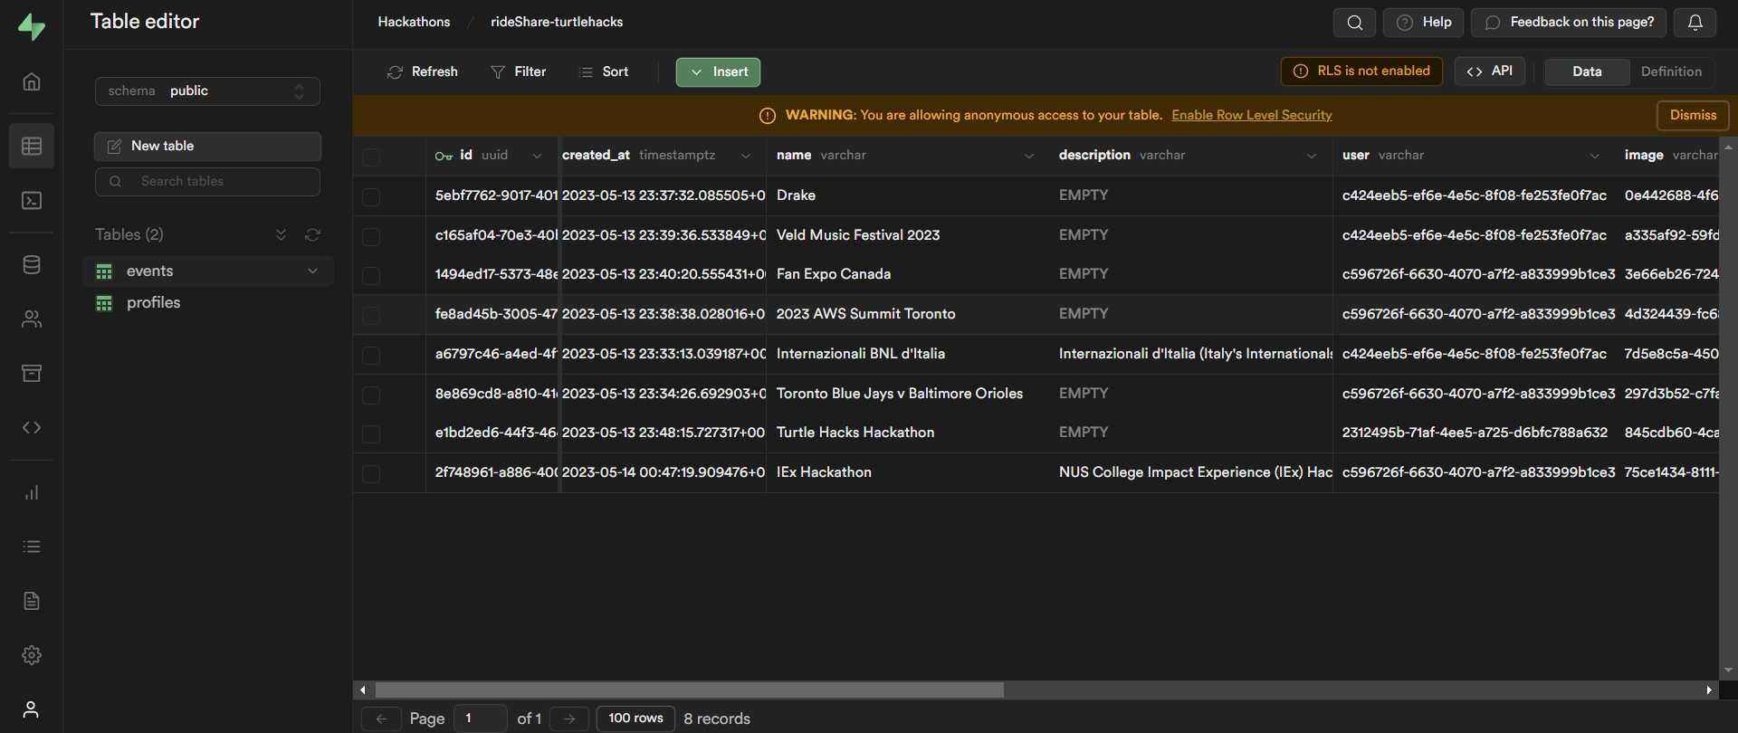
Task: Open the Database sidebar icon
Action: tap(32, 264)
